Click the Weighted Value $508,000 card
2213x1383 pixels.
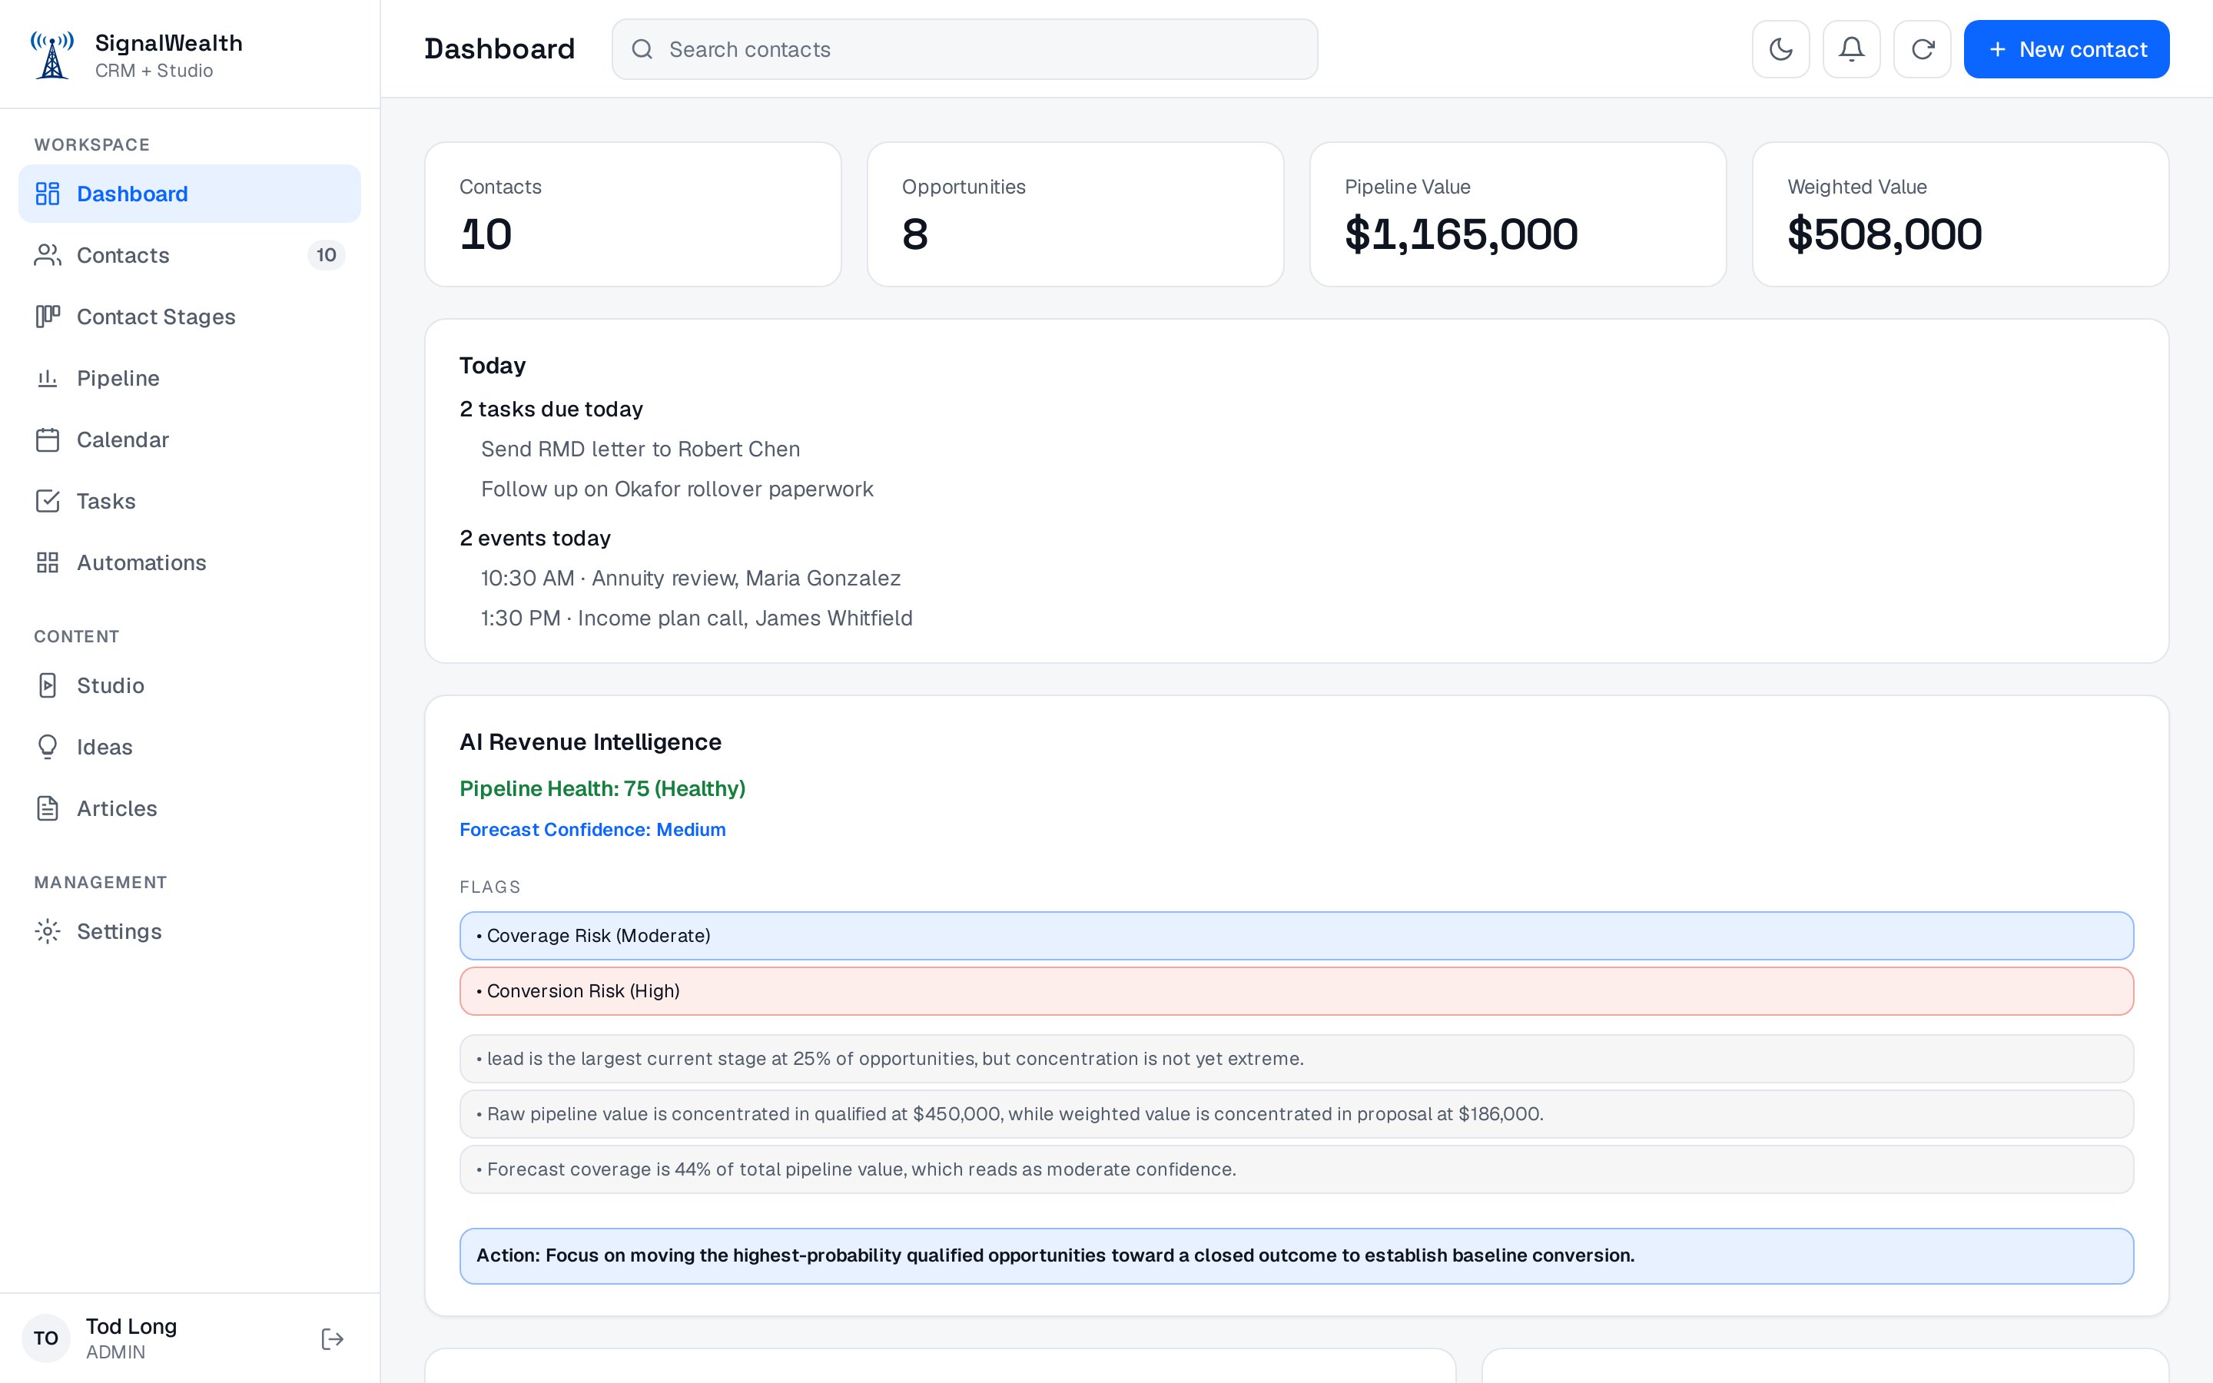click(1961, 214)
